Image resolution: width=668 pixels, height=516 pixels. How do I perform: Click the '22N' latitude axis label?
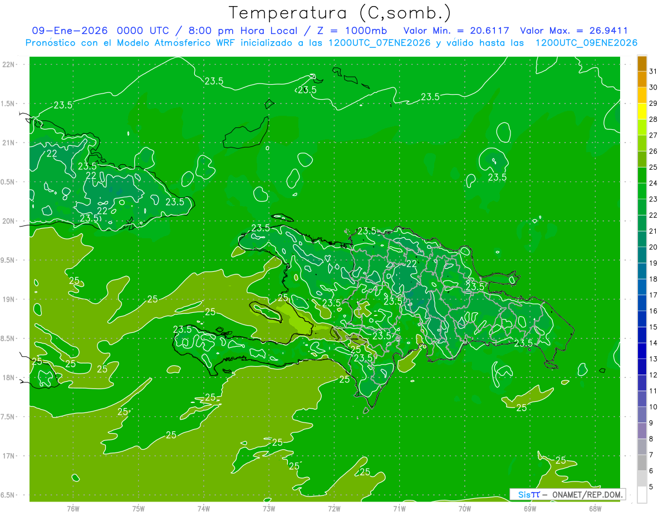click(x=8, y=65)
